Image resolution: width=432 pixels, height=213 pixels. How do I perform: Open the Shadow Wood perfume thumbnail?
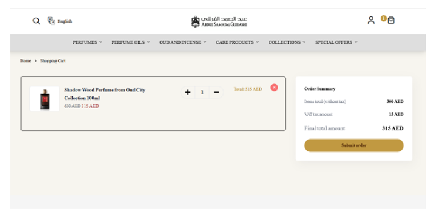tap(45, 99)
